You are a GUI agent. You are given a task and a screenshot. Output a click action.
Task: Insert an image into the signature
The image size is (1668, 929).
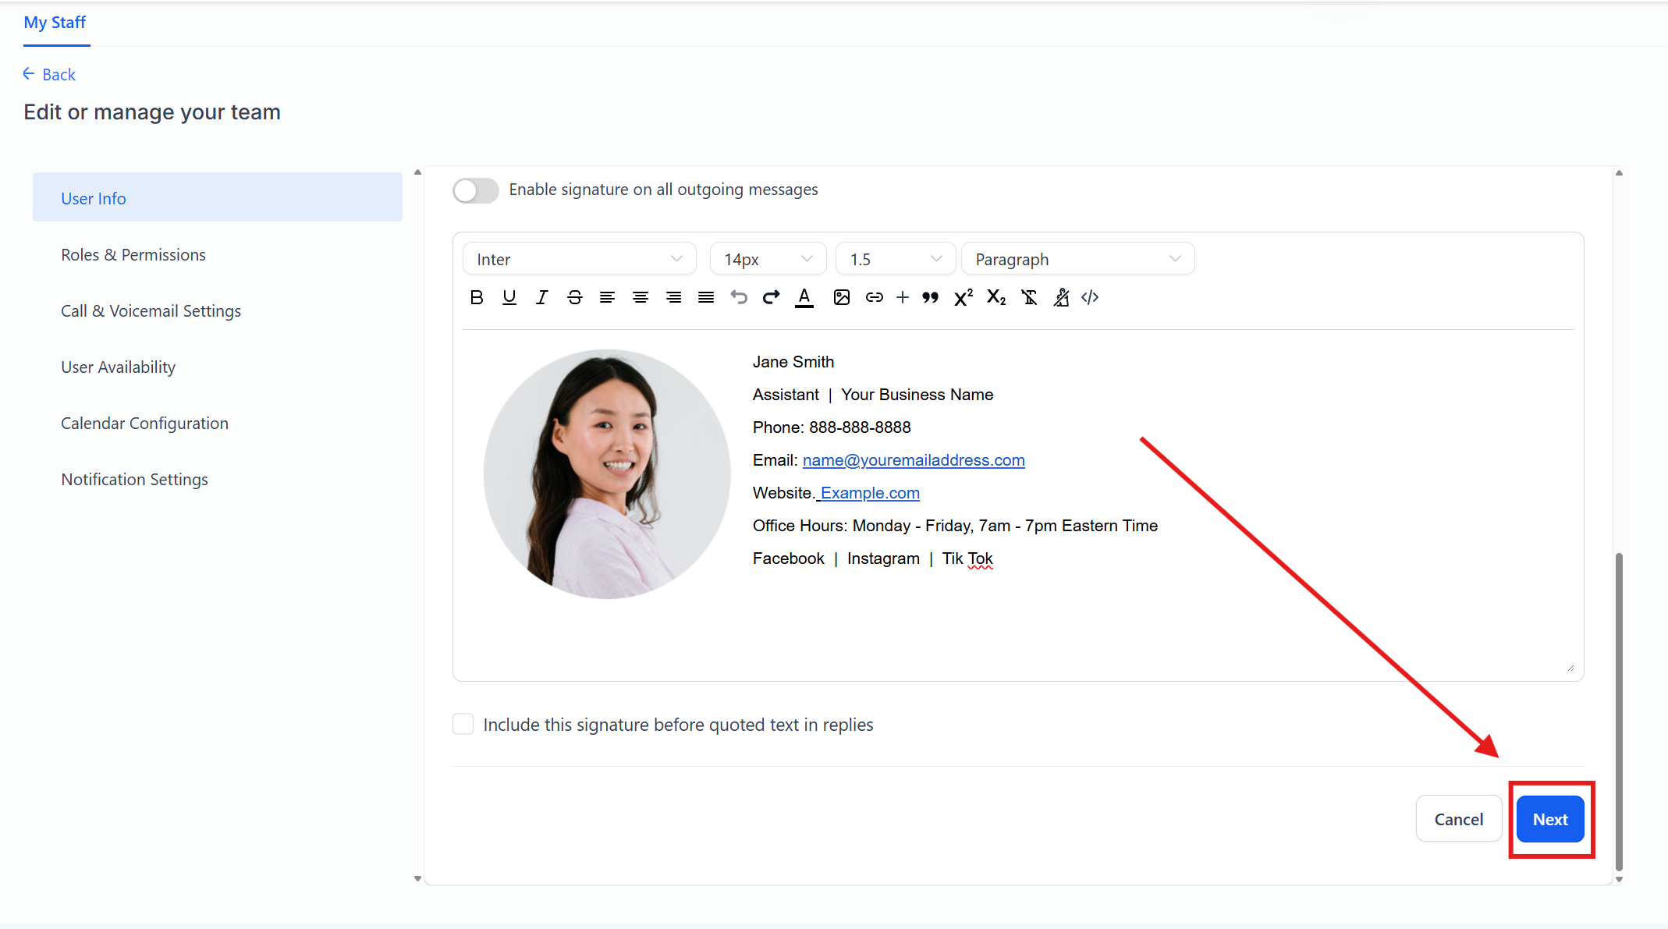point(841,297)
